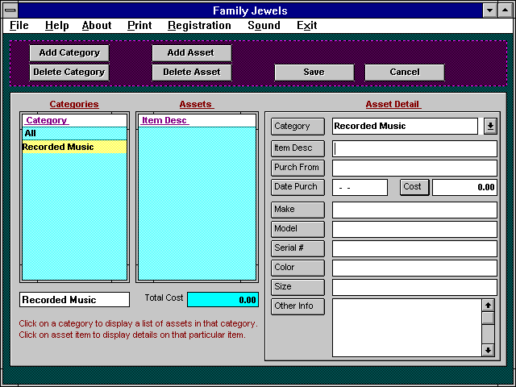Select Recorded Music in Categories list
The height and width of the screenshot is (387, 516).
click(x=74, y=147)
